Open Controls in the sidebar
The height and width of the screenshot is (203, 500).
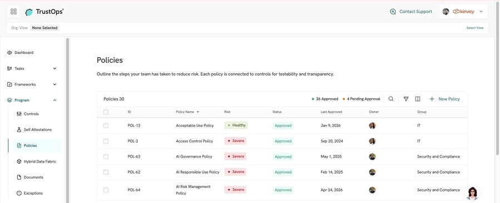(x=31, y=114)
